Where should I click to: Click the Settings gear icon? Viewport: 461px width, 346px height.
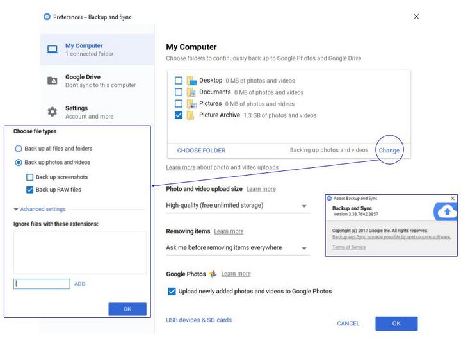(53, 111)
